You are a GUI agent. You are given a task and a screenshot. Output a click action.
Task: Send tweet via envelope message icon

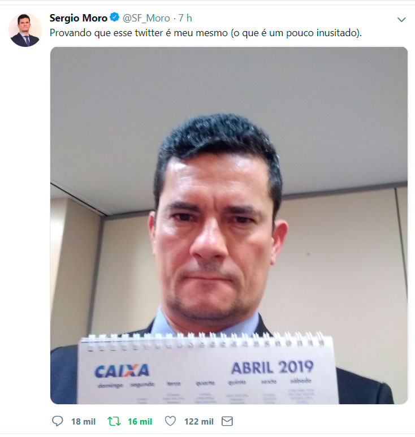click(227, 421)
